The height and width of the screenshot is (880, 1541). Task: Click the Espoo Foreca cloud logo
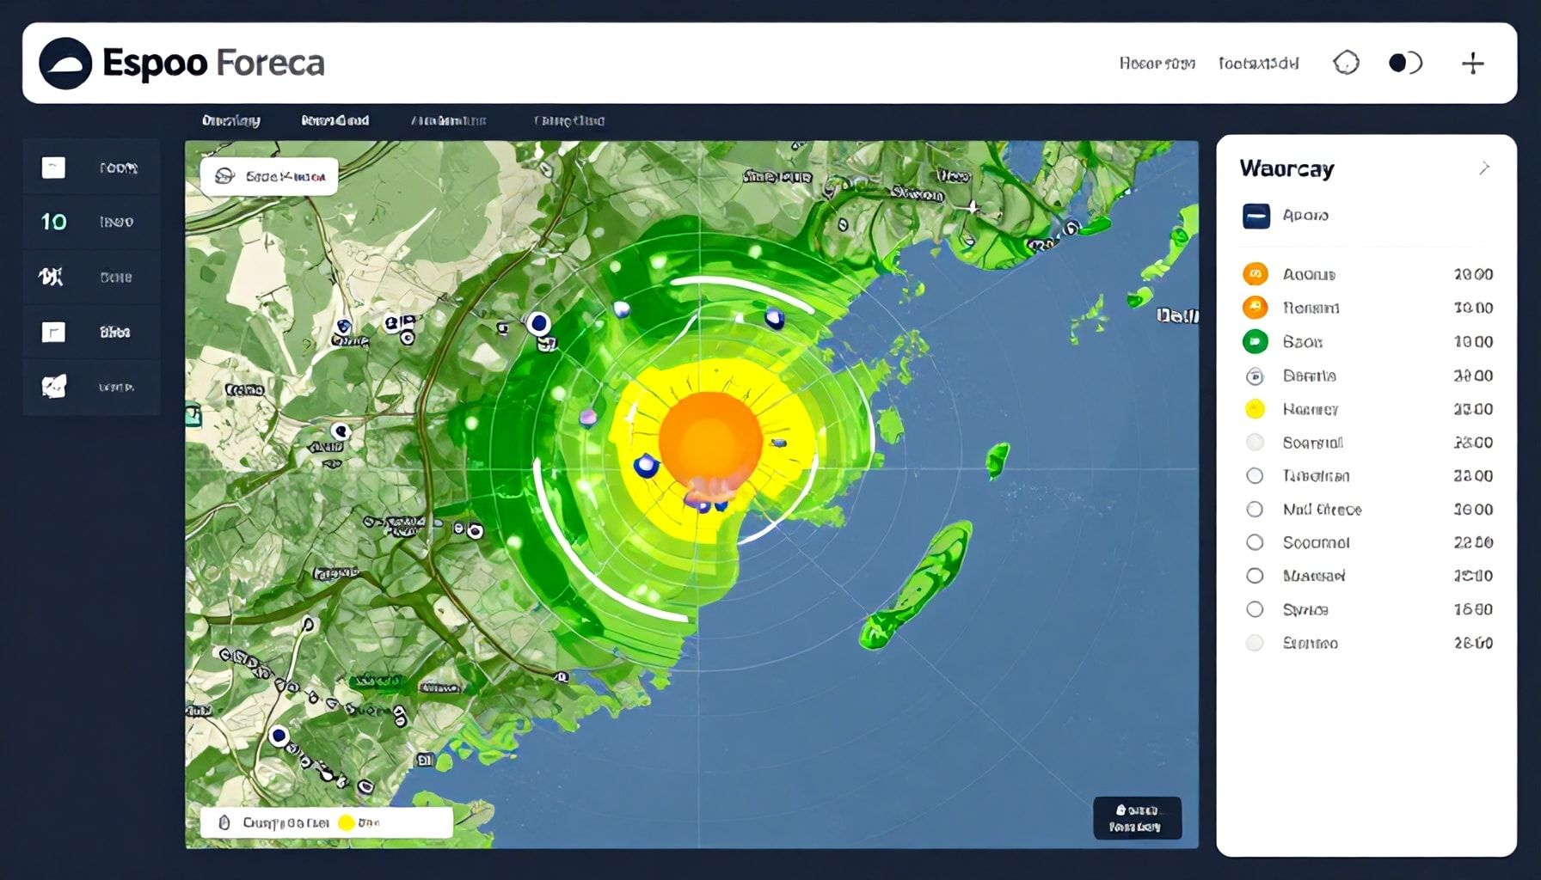[x=65, y=64]
